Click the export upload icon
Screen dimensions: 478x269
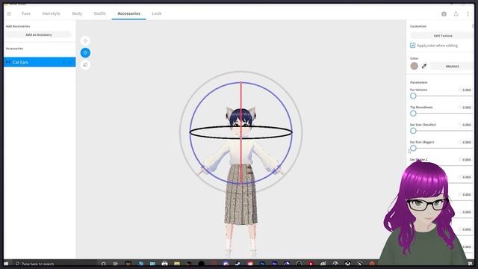(x=456, y=14)
